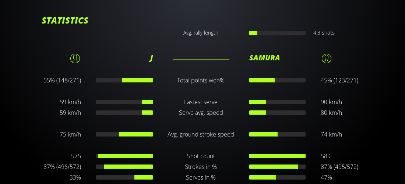
Task: Select the SAMURA player name
Action: tap(264, 58)
